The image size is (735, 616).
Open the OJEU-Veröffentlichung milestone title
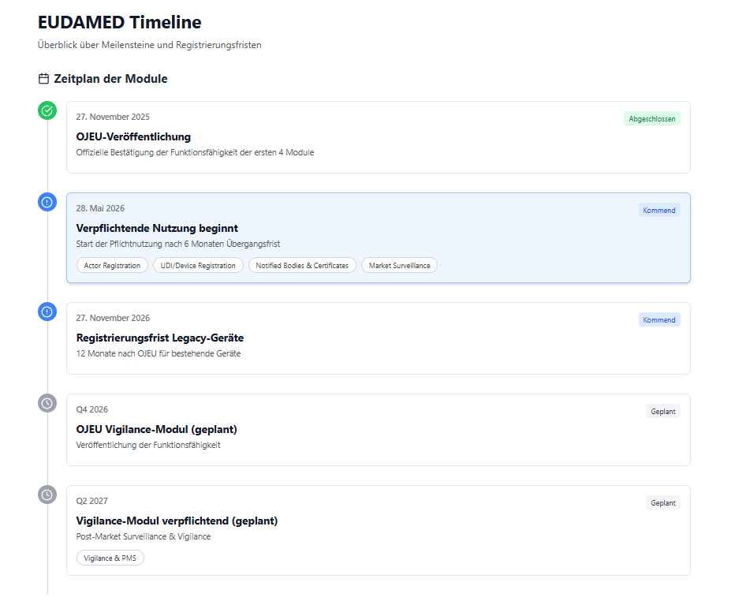click(x=133, y=136)
